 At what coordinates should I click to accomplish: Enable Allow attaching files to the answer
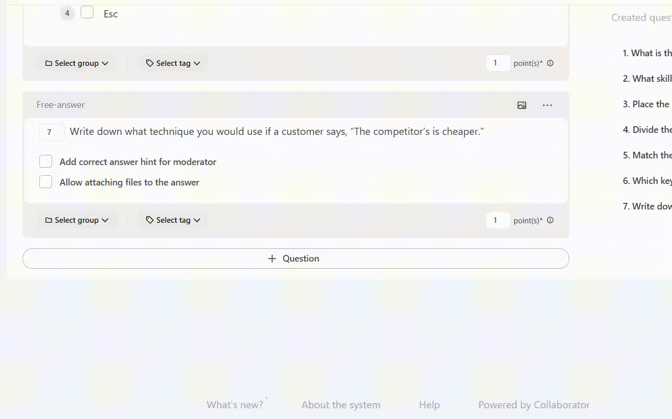[x=46, y=182]
